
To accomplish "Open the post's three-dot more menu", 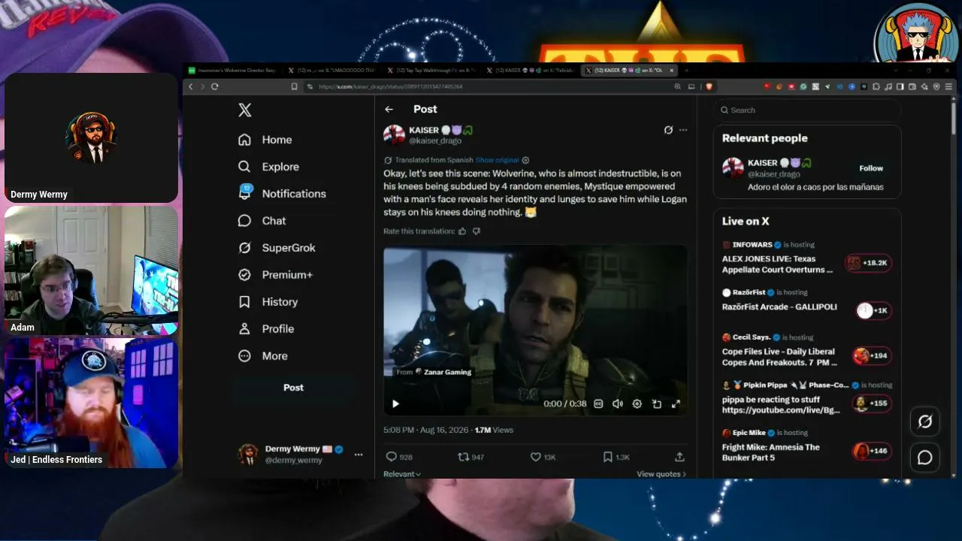I will (683, 130).
